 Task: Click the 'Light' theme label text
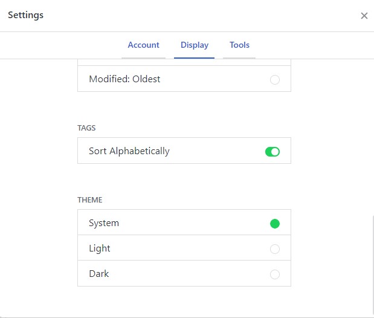tap(100, 248)
